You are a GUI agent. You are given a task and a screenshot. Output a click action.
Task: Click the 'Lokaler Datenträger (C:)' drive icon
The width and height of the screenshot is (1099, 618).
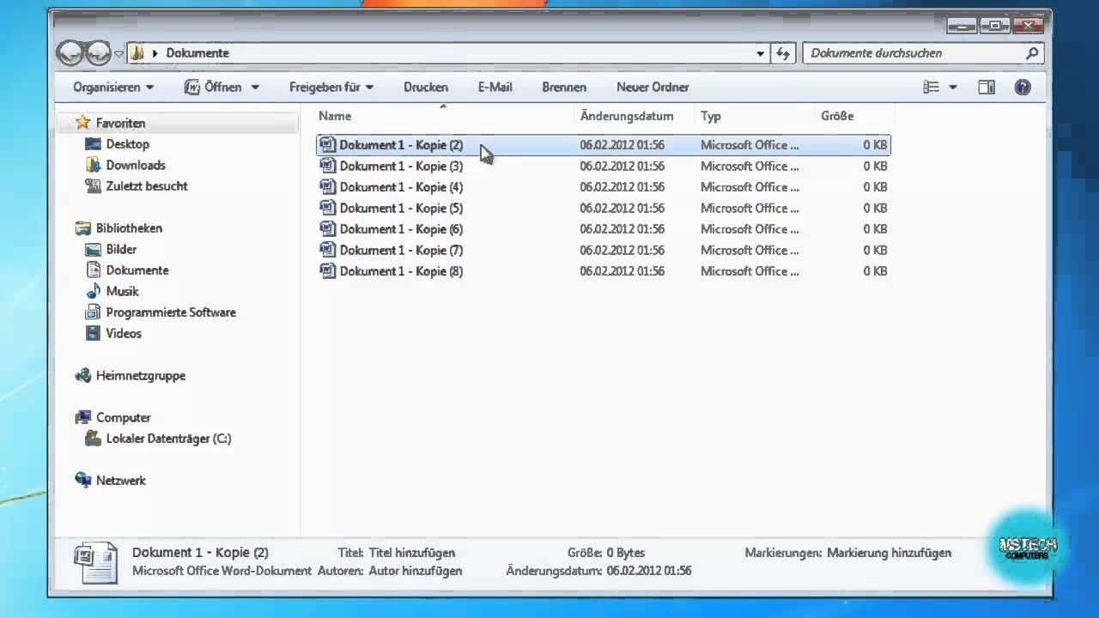pos(94,439)
